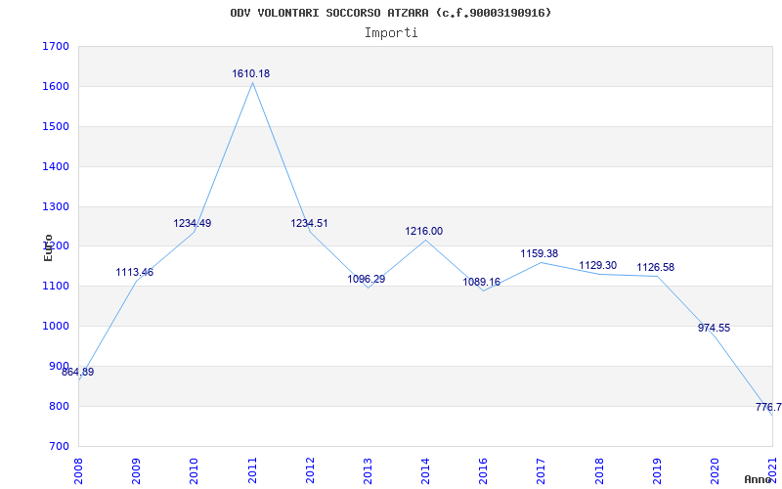Click the chart title ODV VOLONTARI SOCCORSO ATZARA
The height and width of the screenshot is (489, 782).
(x=391, y=13)
